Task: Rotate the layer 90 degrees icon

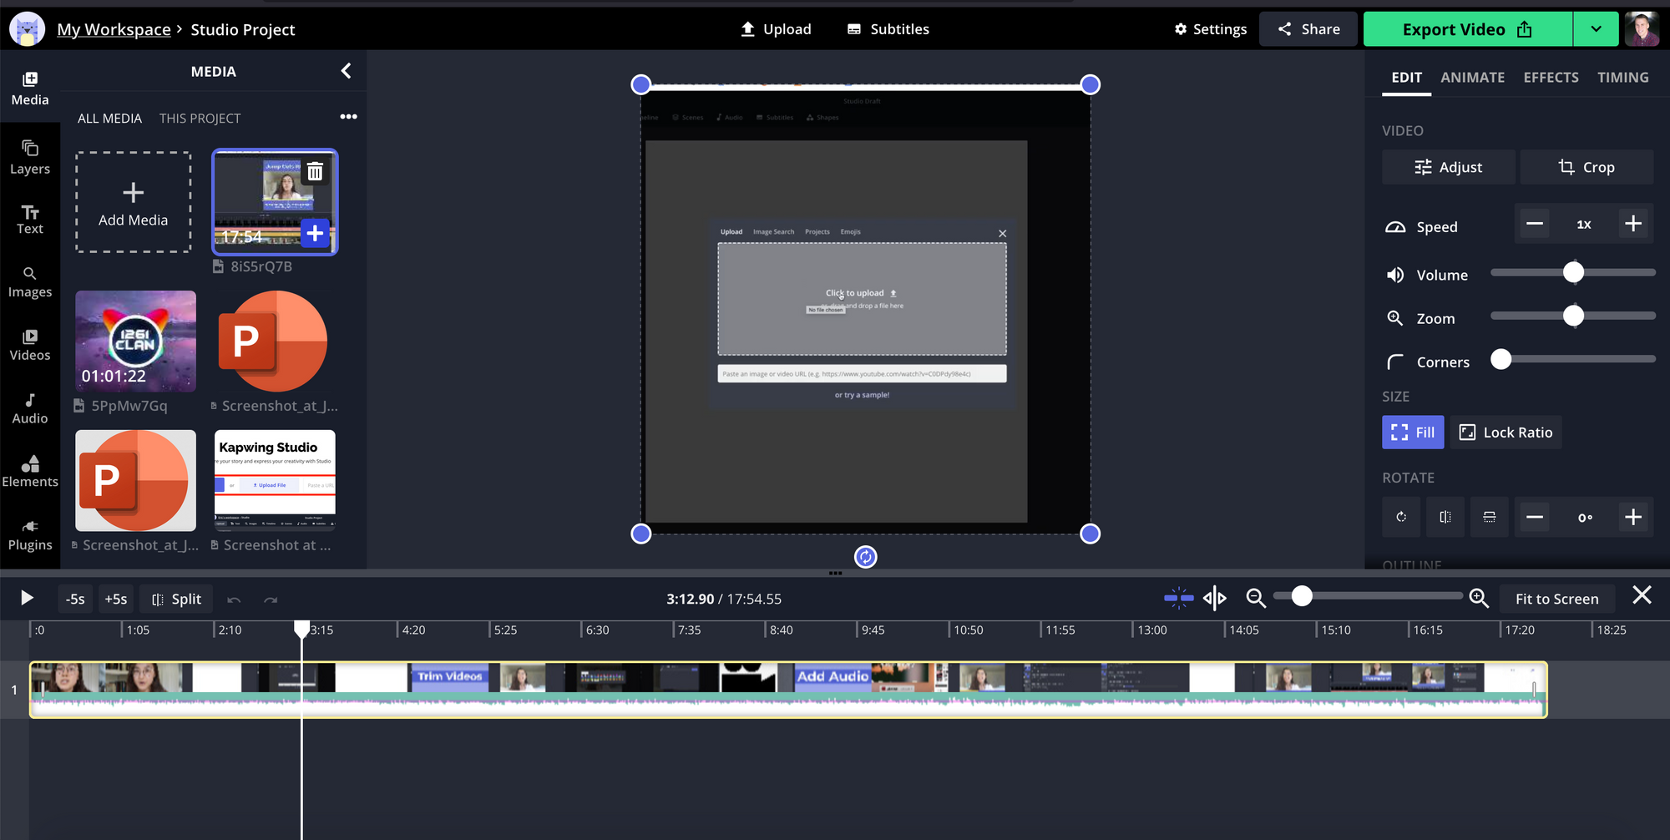Action: pyautogui.click(x=1401, y=517)
